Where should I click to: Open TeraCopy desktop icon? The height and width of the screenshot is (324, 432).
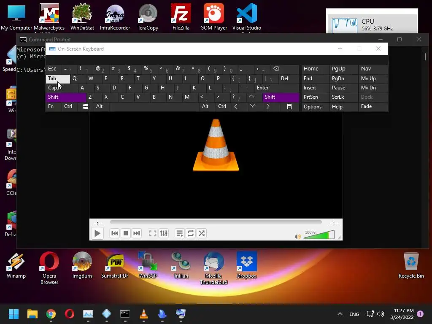click(148, 17)
